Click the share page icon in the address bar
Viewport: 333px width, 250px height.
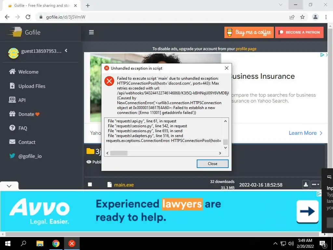[292, 17]
